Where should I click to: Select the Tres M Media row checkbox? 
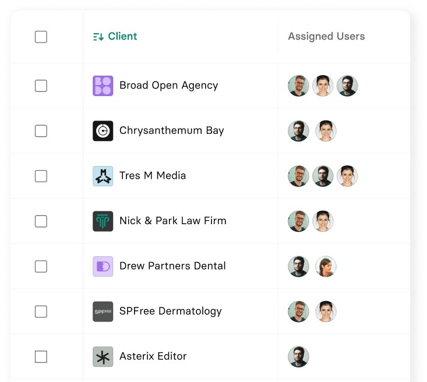point(41,176)
